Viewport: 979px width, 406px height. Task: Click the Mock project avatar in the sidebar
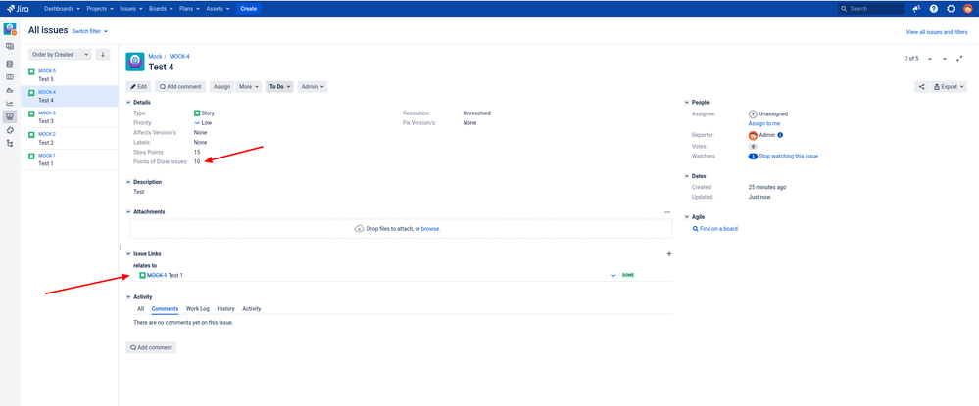coord(10,29)
